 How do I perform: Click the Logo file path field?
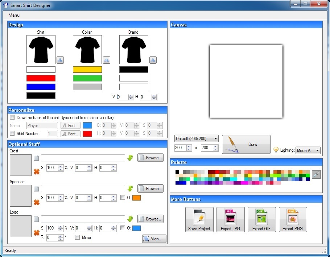pos(83,219)
